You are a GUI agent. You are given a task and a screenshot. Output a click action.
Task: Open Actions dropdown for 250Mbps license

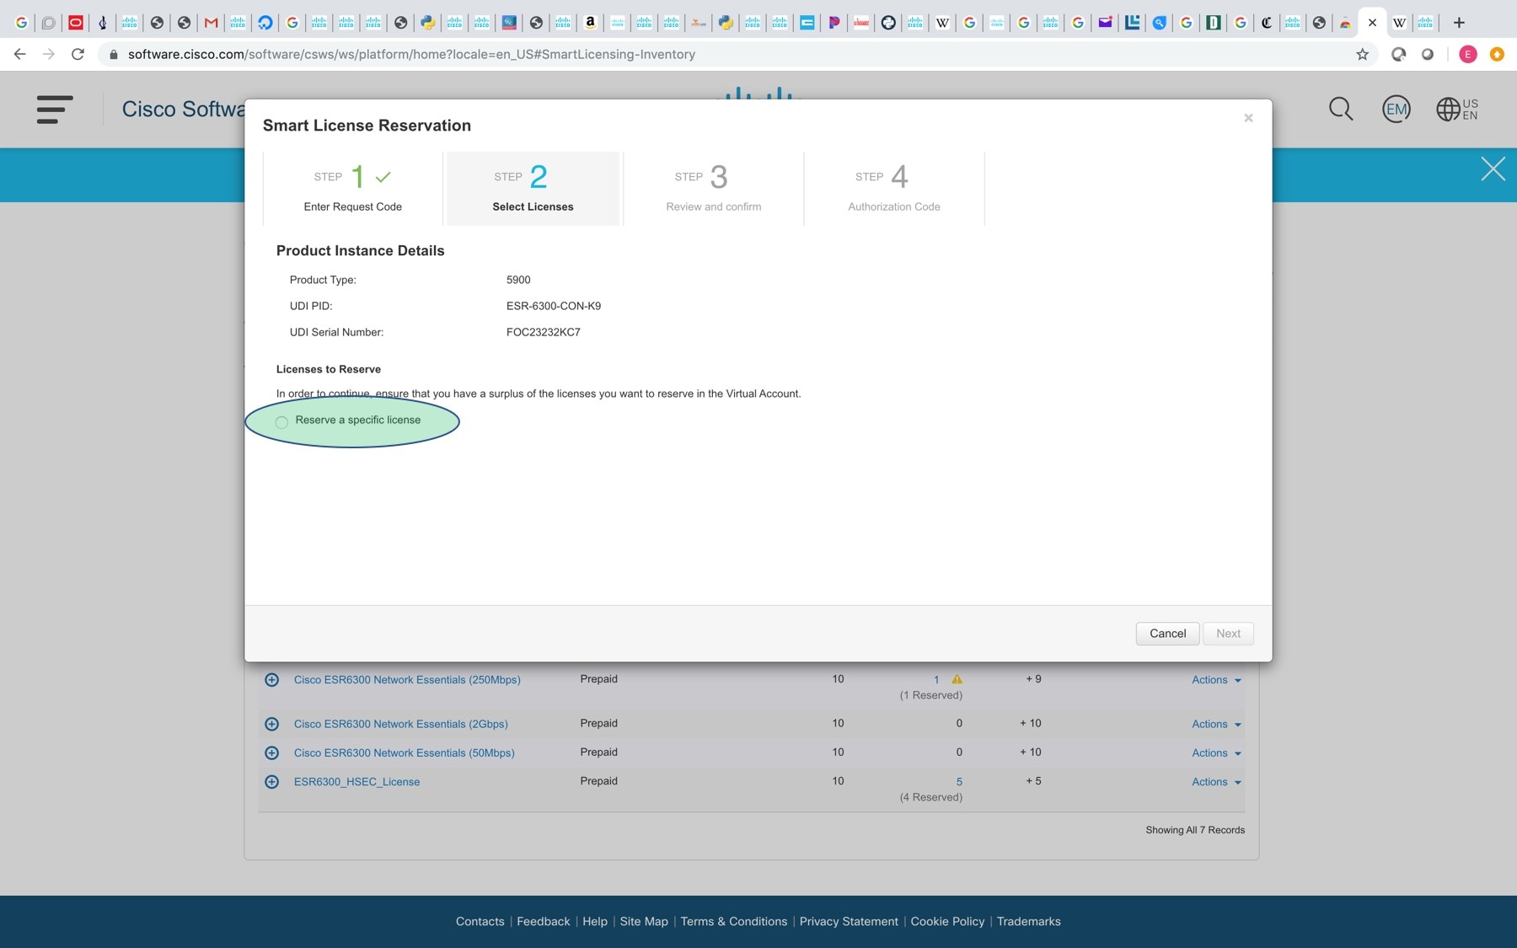(1216, 680)
